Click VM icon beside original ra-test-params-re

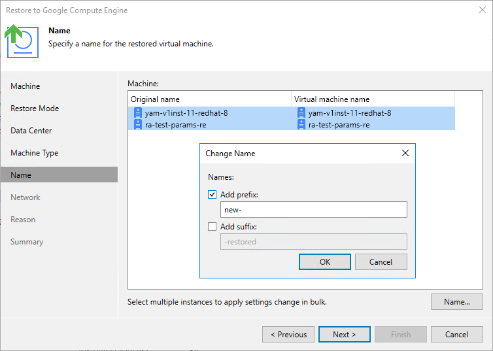pos(137,124)
